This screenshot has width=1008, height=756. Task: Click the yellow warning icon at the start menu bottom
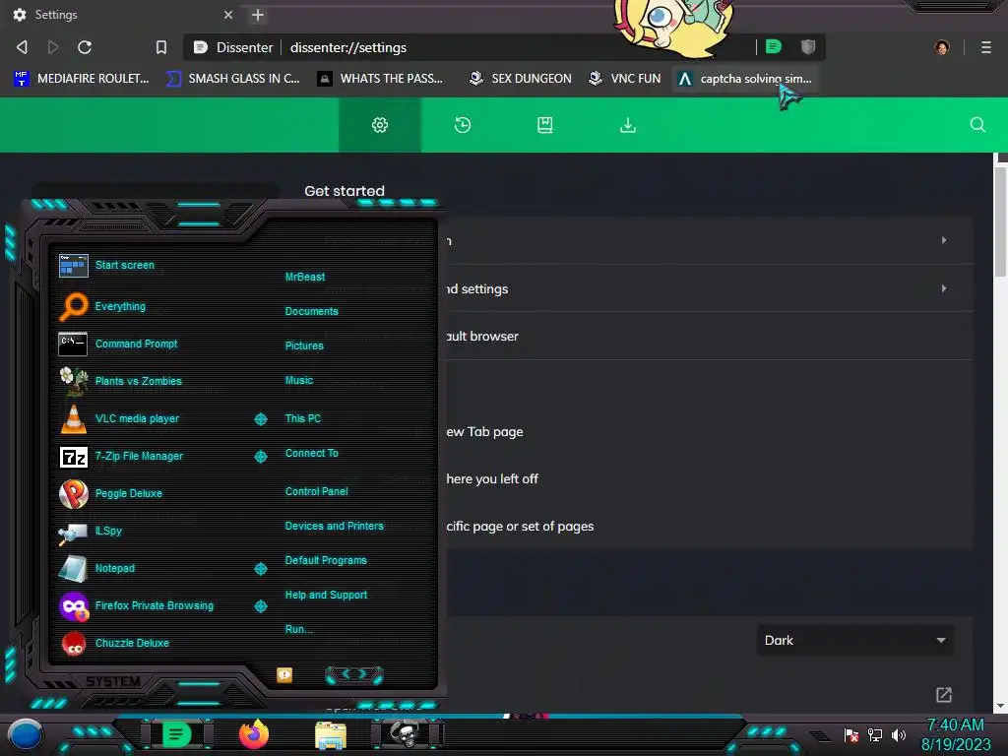(284, 674)
